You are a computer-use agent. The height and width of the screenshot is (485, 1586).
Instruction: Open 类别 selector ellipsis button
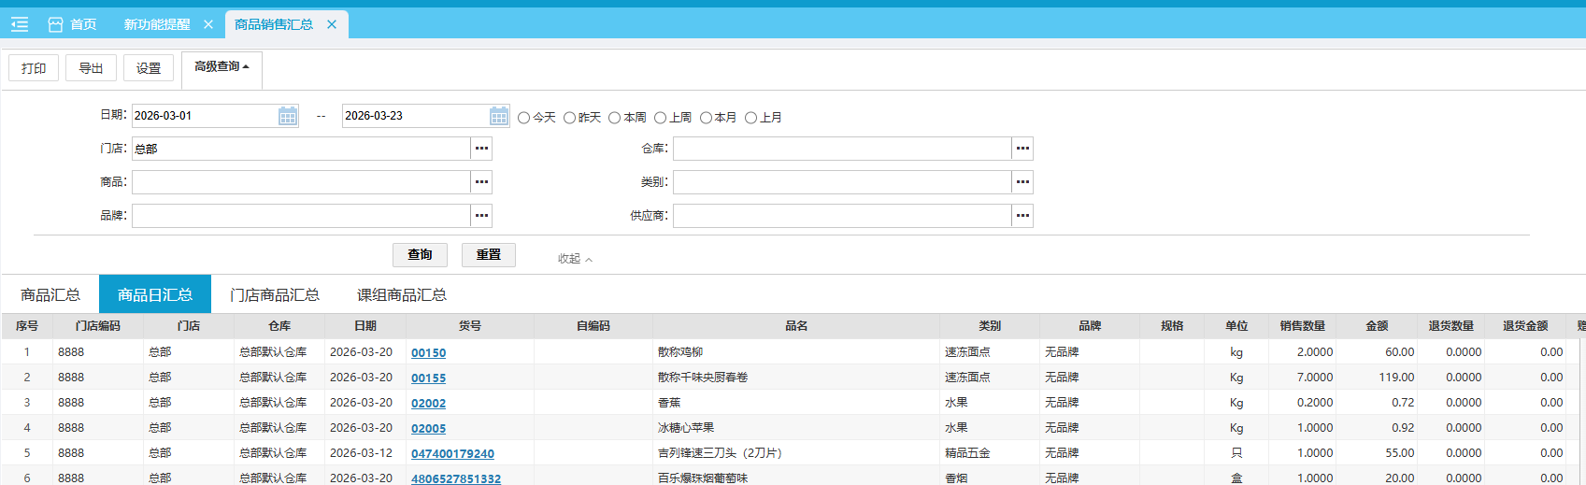click(1022, 182)
